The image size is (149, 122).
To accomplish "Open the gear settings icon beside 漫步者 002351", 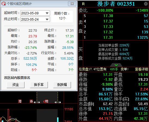I will pyautogui.click(x=146, y=4).
